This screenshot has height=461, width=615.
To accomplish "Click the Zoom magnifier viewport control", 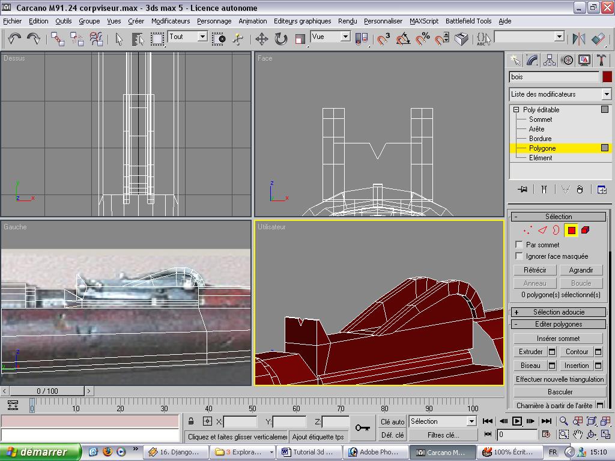I will tap(563, 421).
